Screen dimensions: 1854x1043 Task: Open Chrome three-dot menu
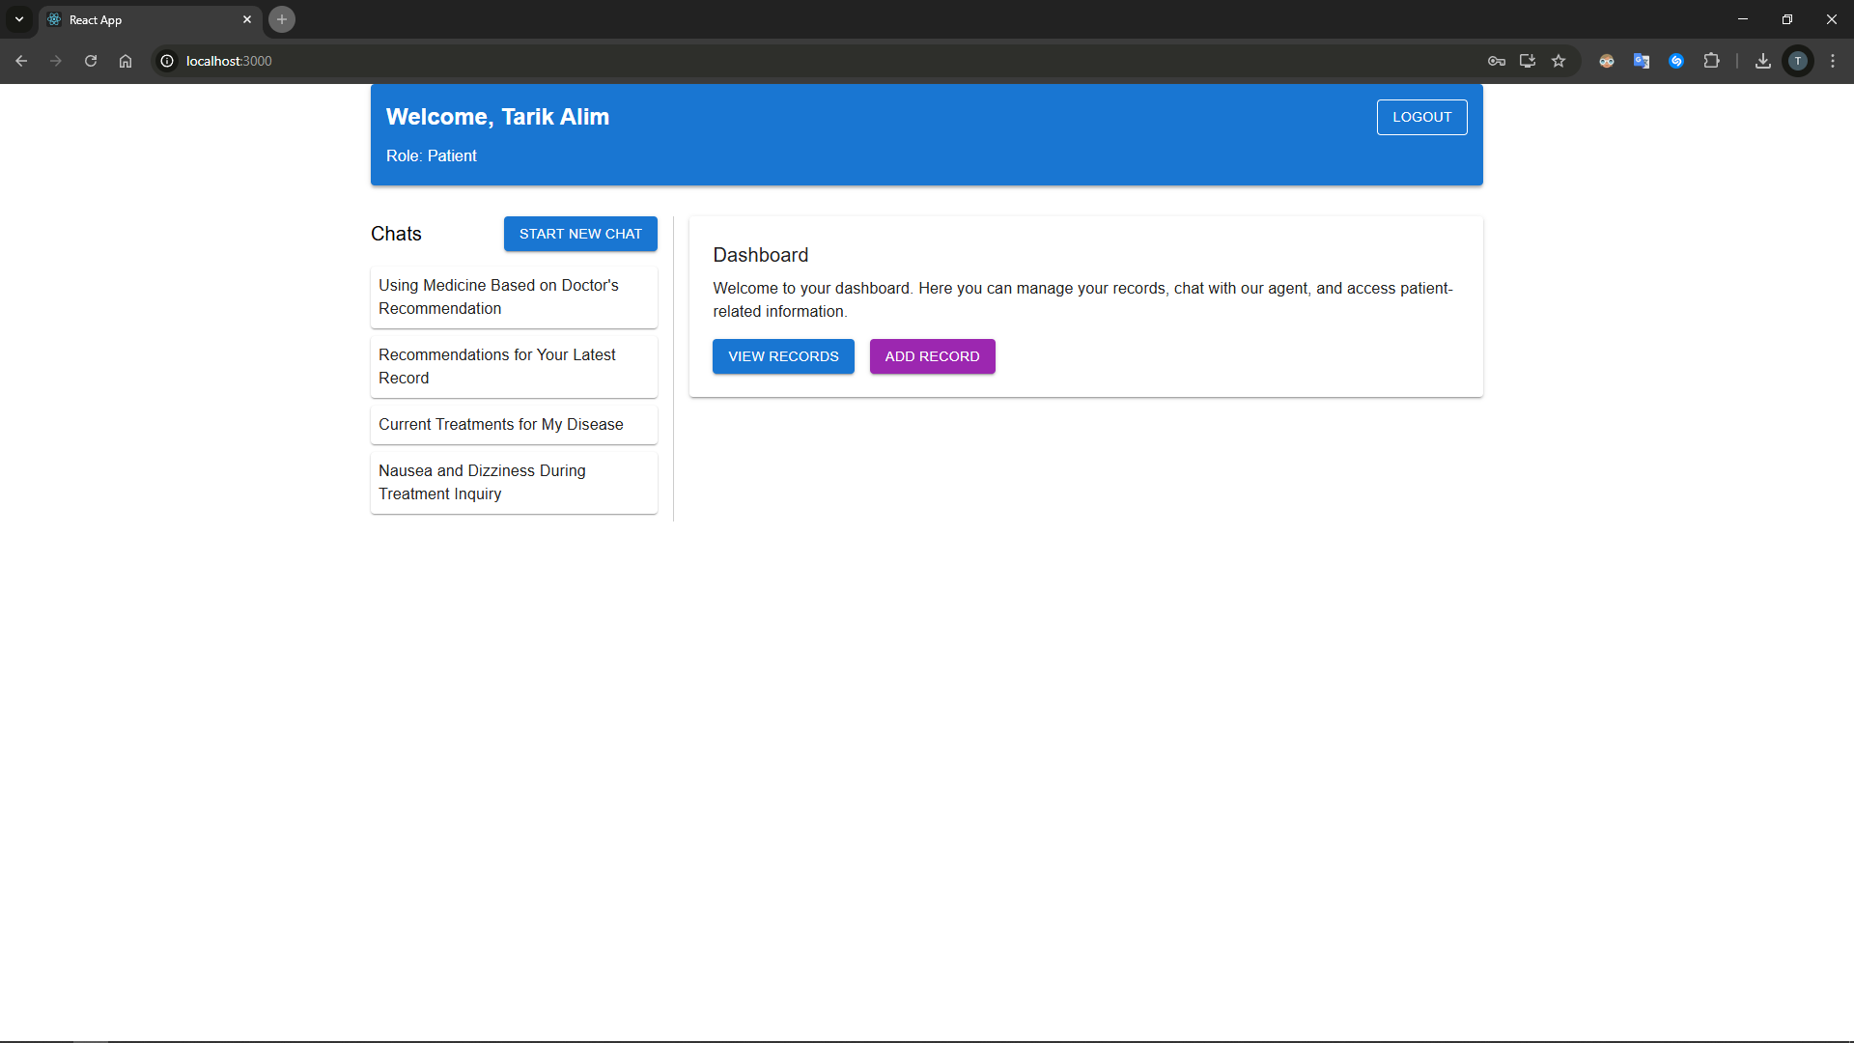tap(1833, 61)
